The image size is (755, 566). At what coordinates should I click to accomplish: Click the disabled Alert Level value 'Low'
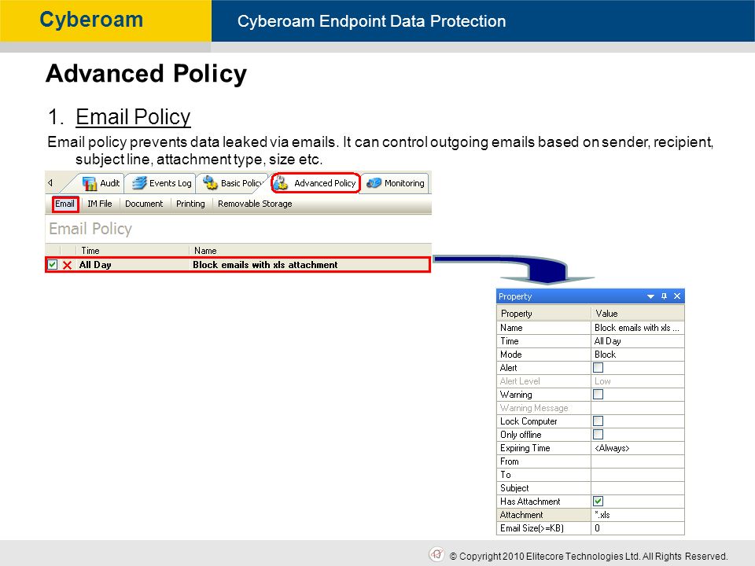pos(638,381)
